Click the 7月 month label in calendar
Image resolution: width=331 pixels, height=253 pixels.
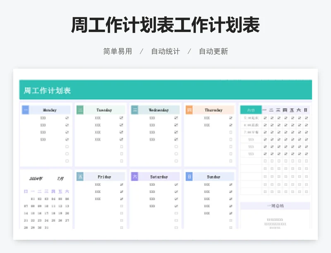click(x=60, y=179)
